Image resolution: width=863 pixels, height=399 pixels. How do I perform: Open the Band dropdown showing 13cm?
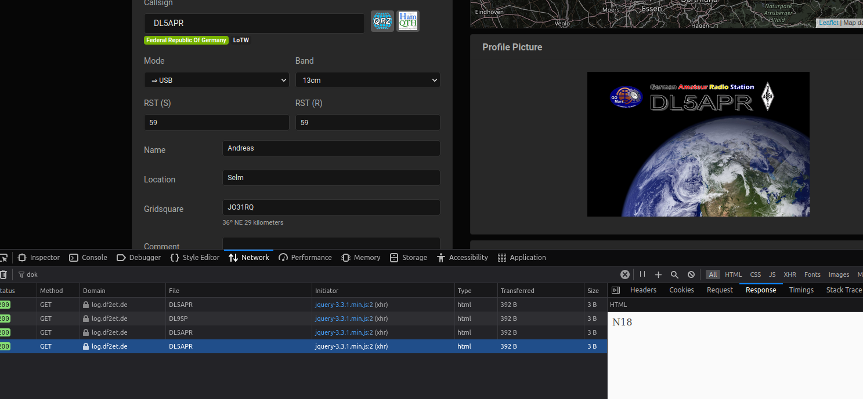(368, 80)
